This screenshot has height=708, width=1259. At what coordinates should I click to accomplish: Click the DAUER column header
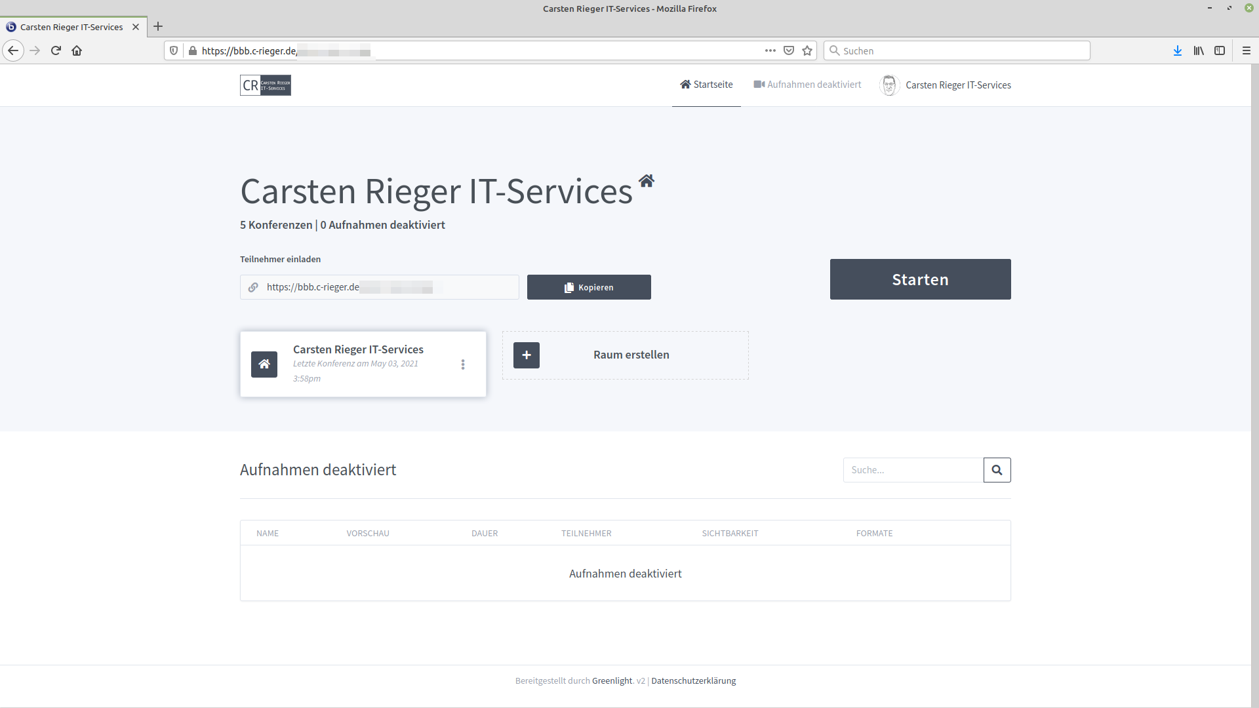pyautogui.click(x=485, y=533)
